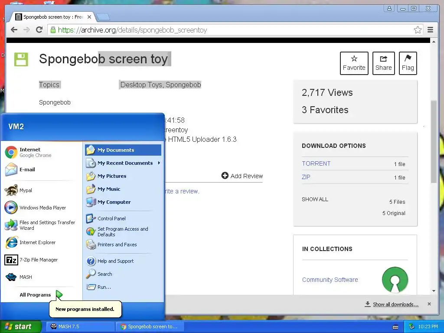Reload the archive.org page

39,30
